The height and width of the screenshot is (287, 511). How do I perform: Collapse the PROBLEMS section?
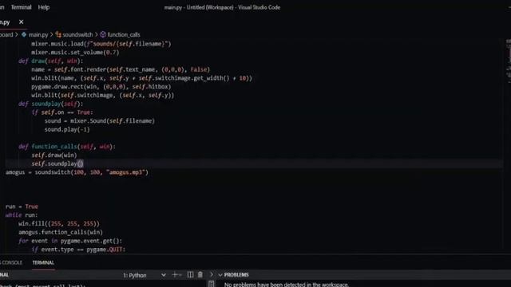click(220, 275)
